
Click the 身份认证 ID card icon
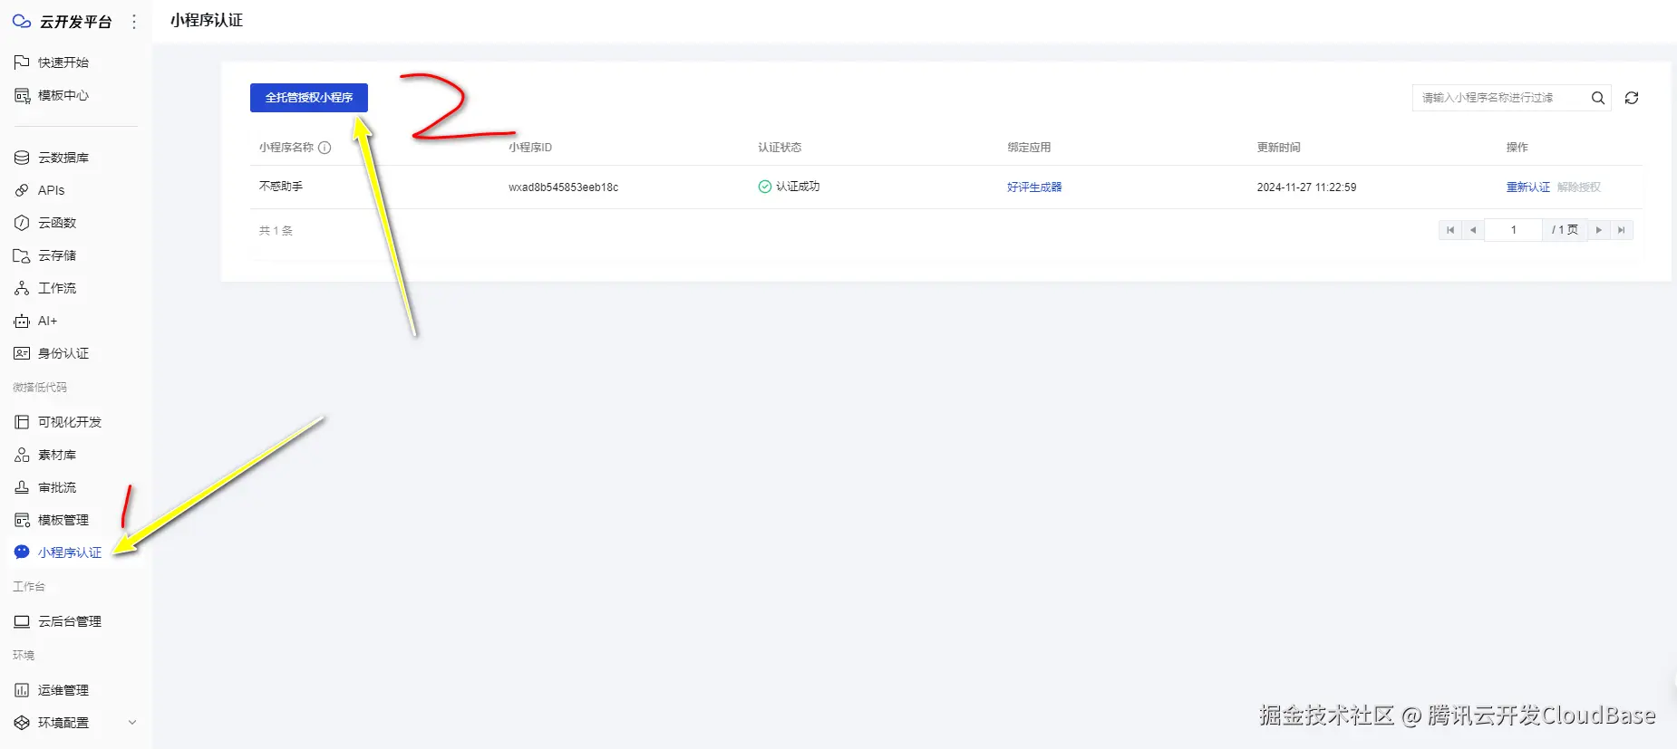coord(22,353)
